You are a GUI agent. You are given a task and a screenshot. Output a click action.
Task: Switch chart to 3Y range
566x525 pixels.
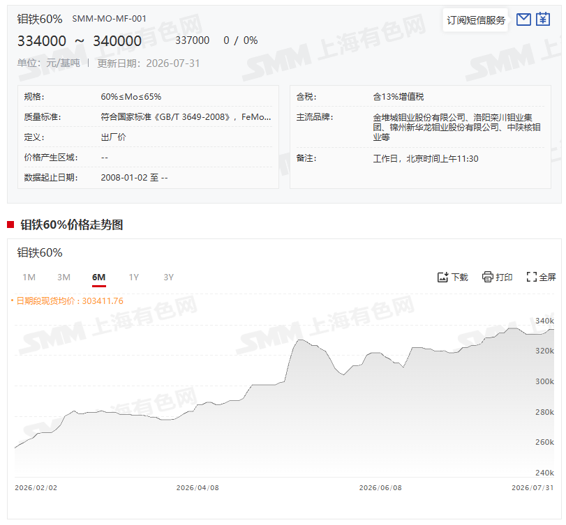pyautogui.click(x=169, y=277)
